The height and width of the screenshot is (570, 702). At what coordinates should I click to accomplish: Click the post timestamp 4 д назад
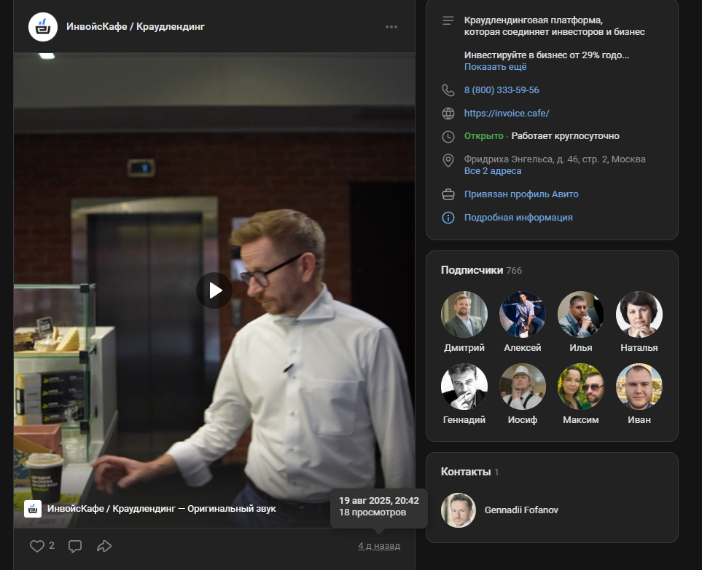(378, 546)
